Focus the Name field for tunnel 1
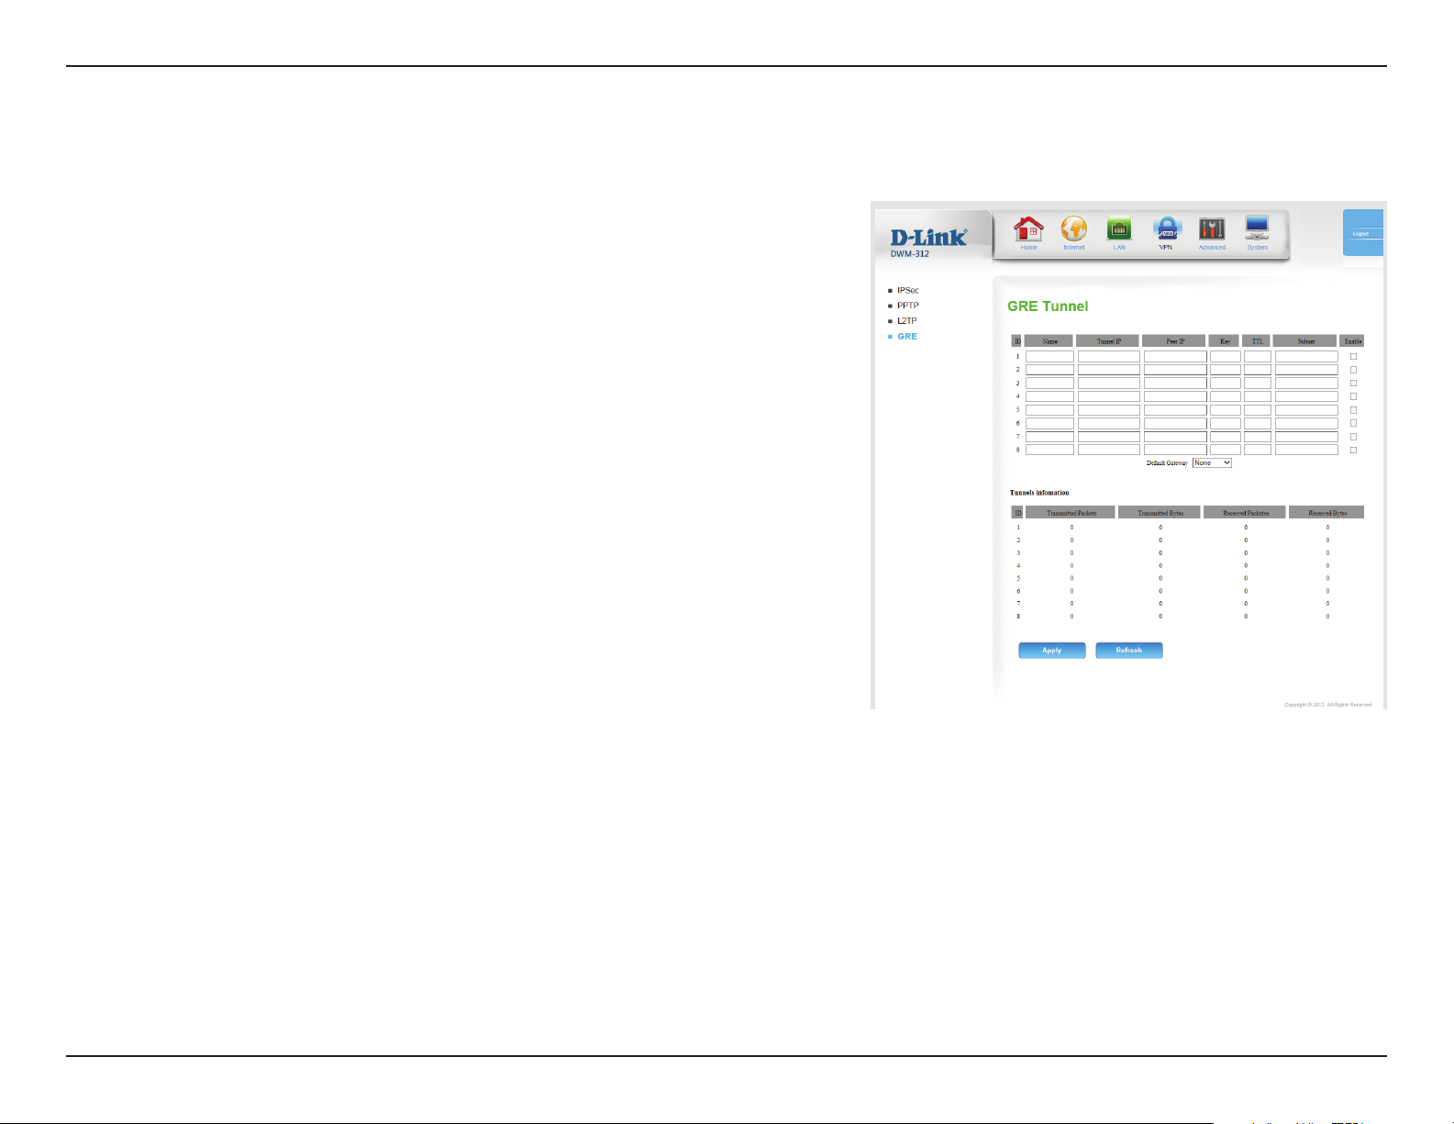Screen dimensions: 1454x1124 (x=1049, y=356)
